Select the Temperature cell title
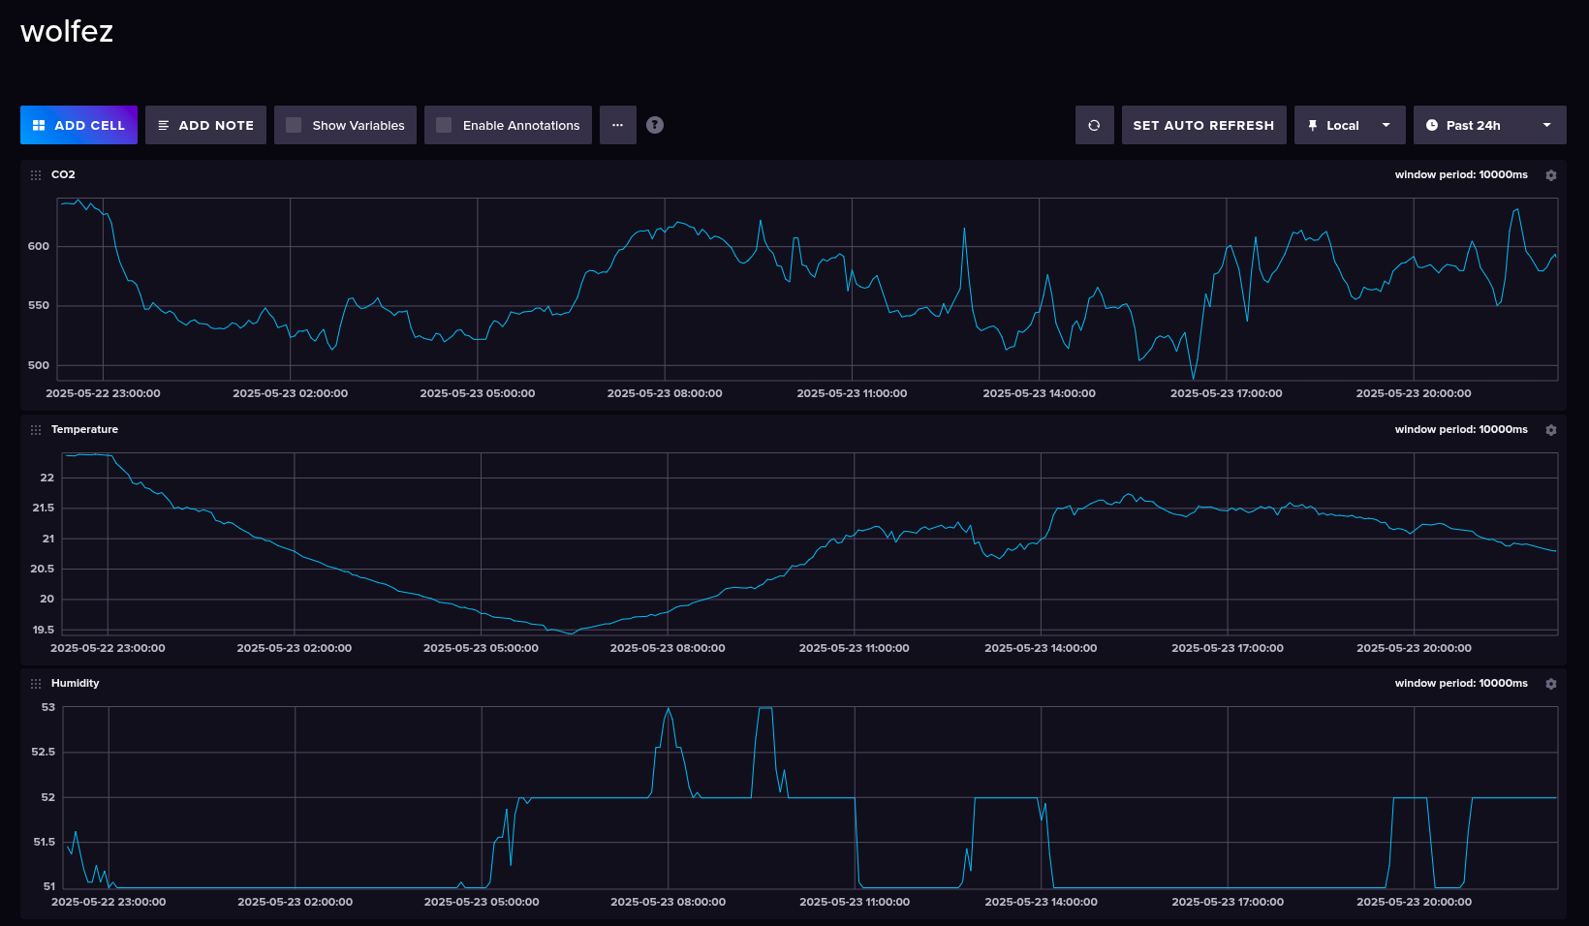Image resolution: width=1589 pixels, height=926 pixels. (85, 429)
